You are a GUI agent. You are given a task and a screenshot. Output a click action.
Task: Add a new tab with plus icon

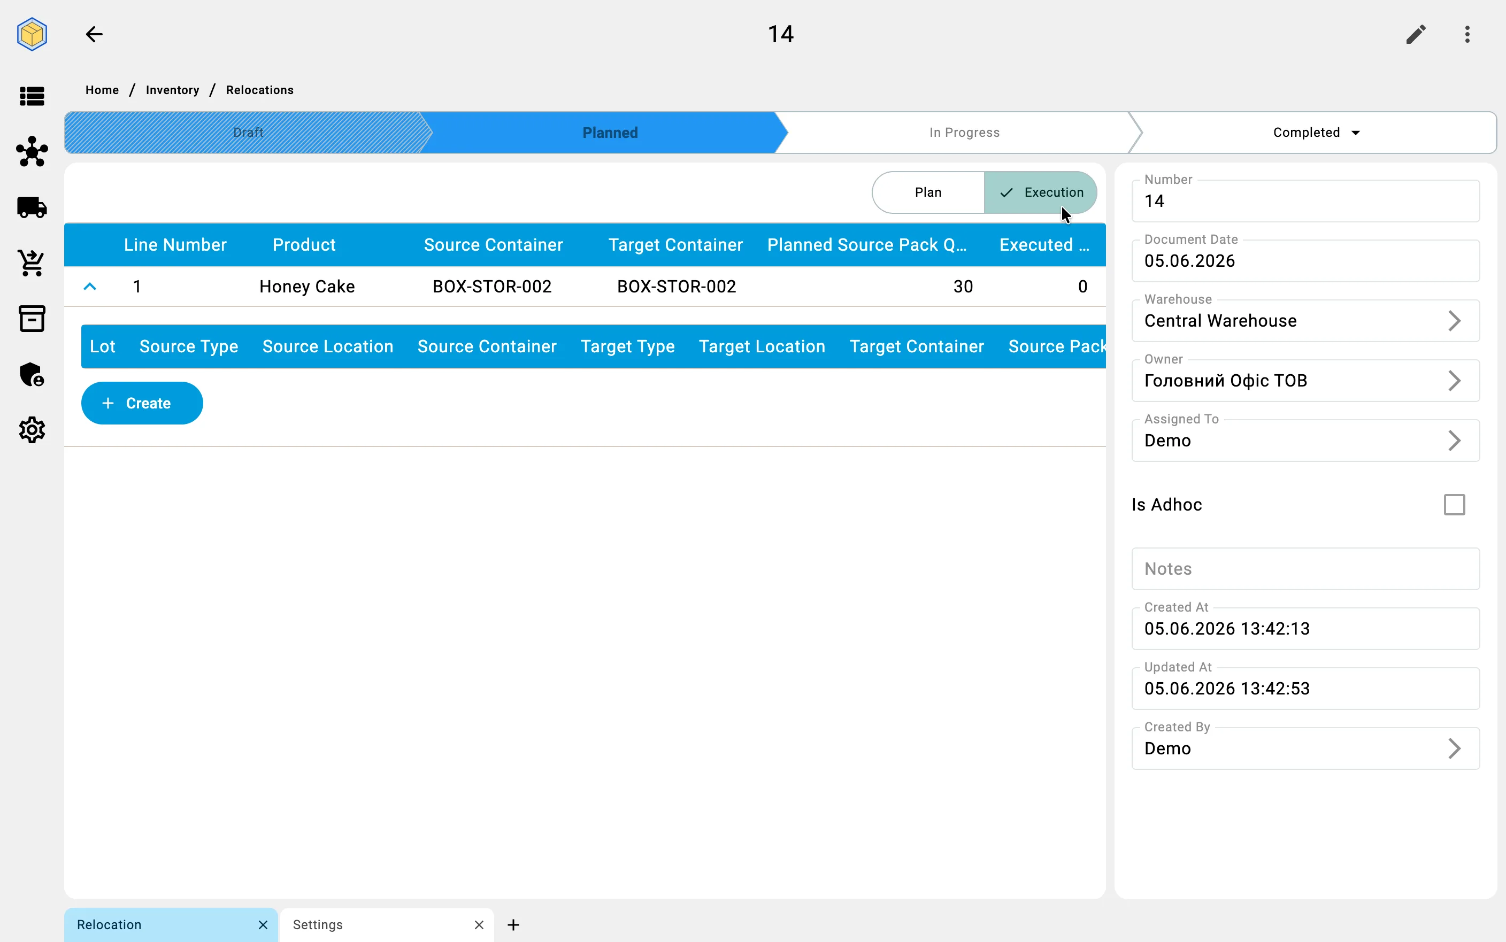(x=513, y=924)
